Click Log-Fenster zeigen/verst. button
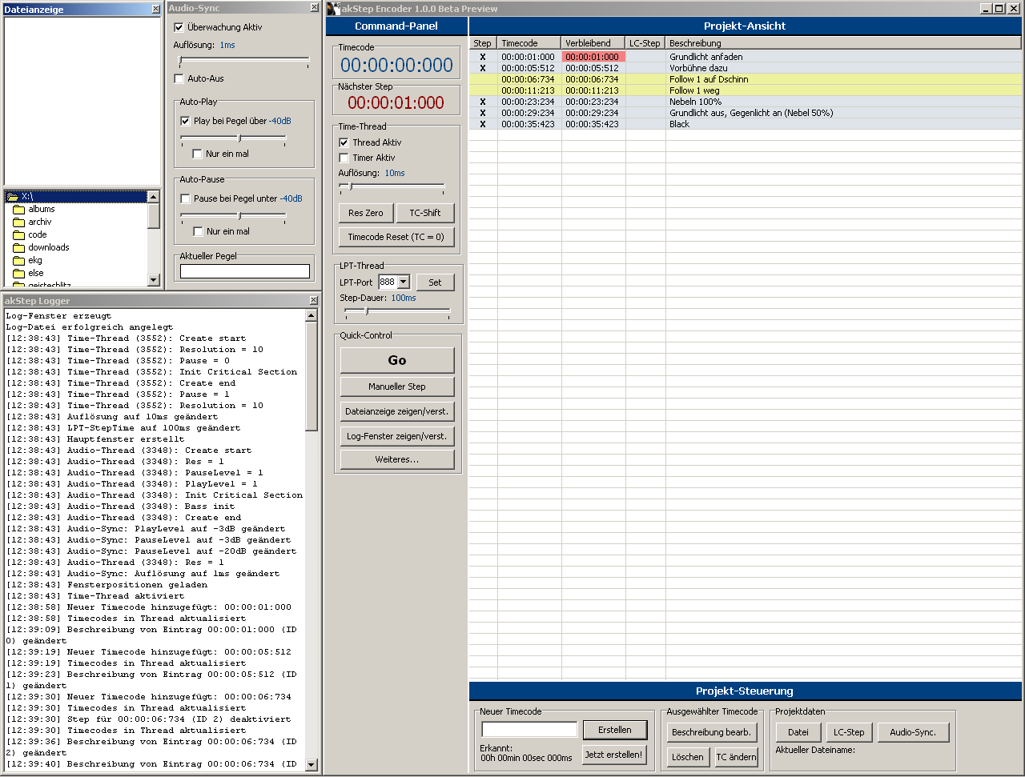1025x777 pixels. (397, 436)
